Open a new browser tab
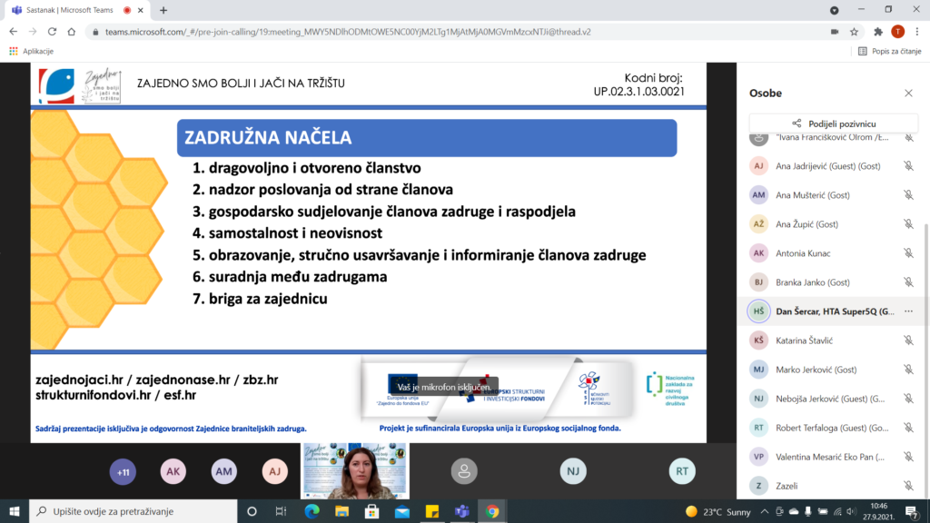Image resolution: width=930 pixels, height=523 pixels. [163, 10]
